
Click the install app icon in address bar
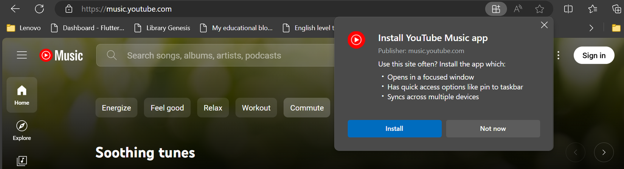496,9
